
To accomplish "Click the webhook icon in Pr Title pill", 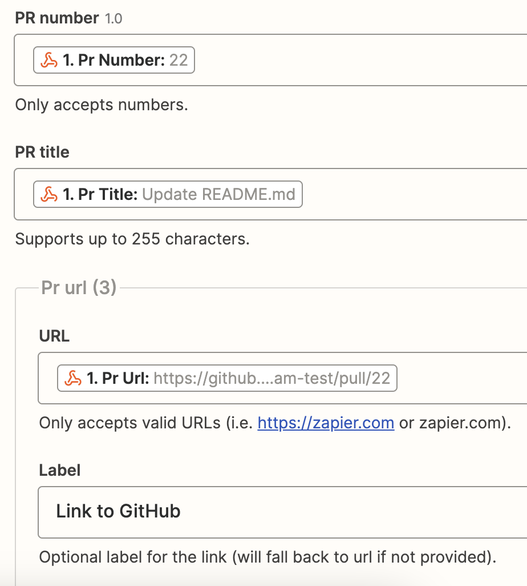I will point(49,195).
